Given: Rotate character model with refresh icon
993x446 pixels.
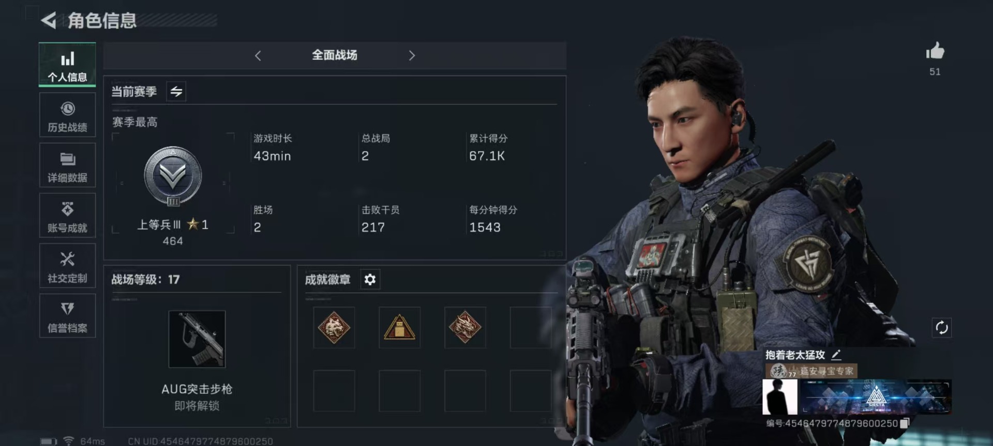Looking at the screenshot, I should coord(941,327).
